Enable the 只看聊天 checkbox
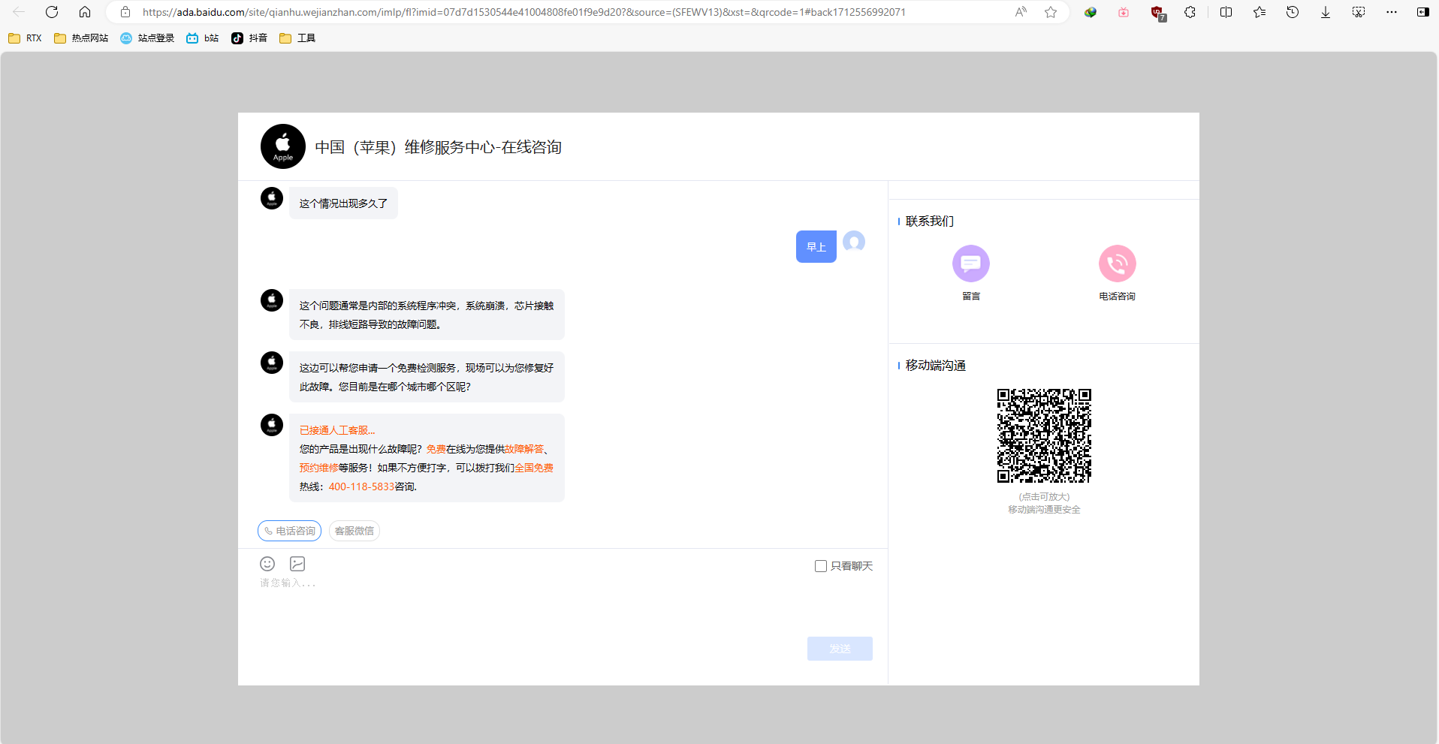The height and width of the screenshot is (744, 1439). pos(821,566)
